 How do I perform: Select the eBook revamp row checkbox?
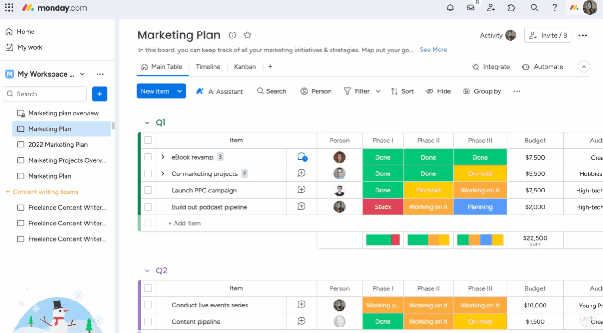pyautogui.click(x=148, y=157)
